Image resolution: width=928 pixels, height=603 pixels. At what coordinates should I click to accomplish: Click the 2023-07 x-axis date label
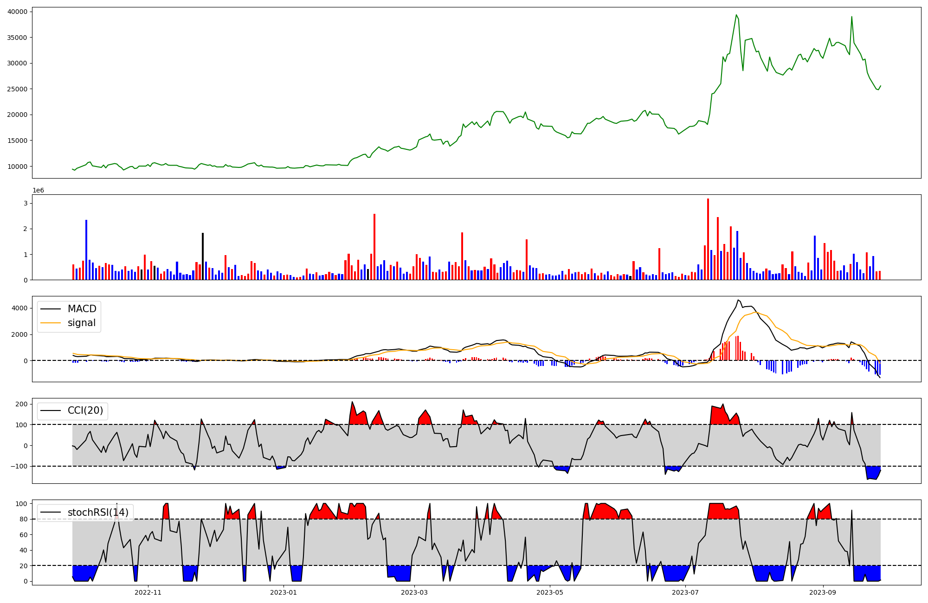pos(685,592)
